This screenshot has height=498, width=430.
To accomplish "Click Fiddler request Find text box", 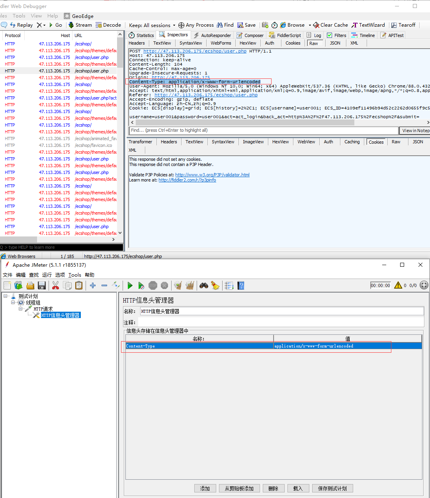I will (264, 131).
